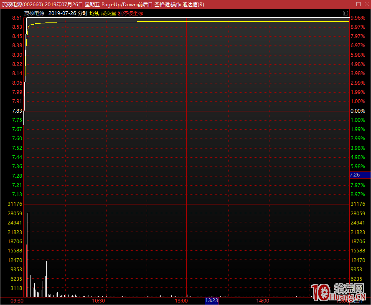
Task: Click the red right-axis percentage 8.97%
Action: click(358, 27)
